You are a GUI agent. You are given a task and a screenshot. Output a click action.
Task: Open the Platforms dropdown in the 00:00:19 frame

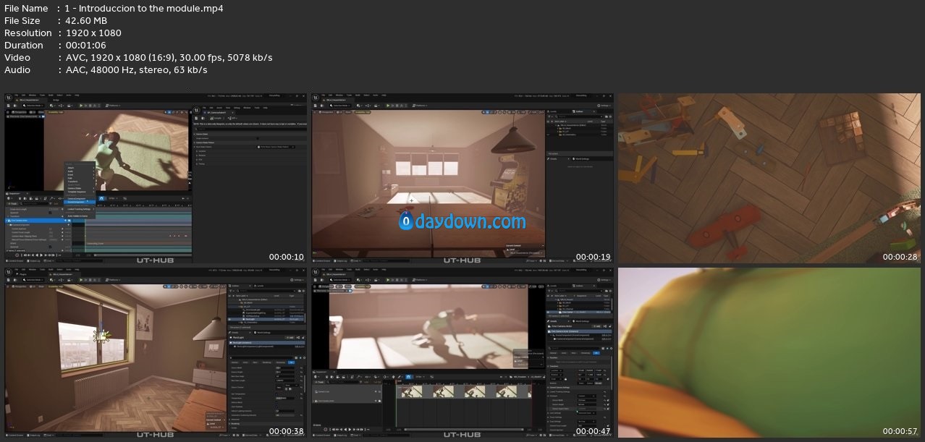click(x=420, y=106)
